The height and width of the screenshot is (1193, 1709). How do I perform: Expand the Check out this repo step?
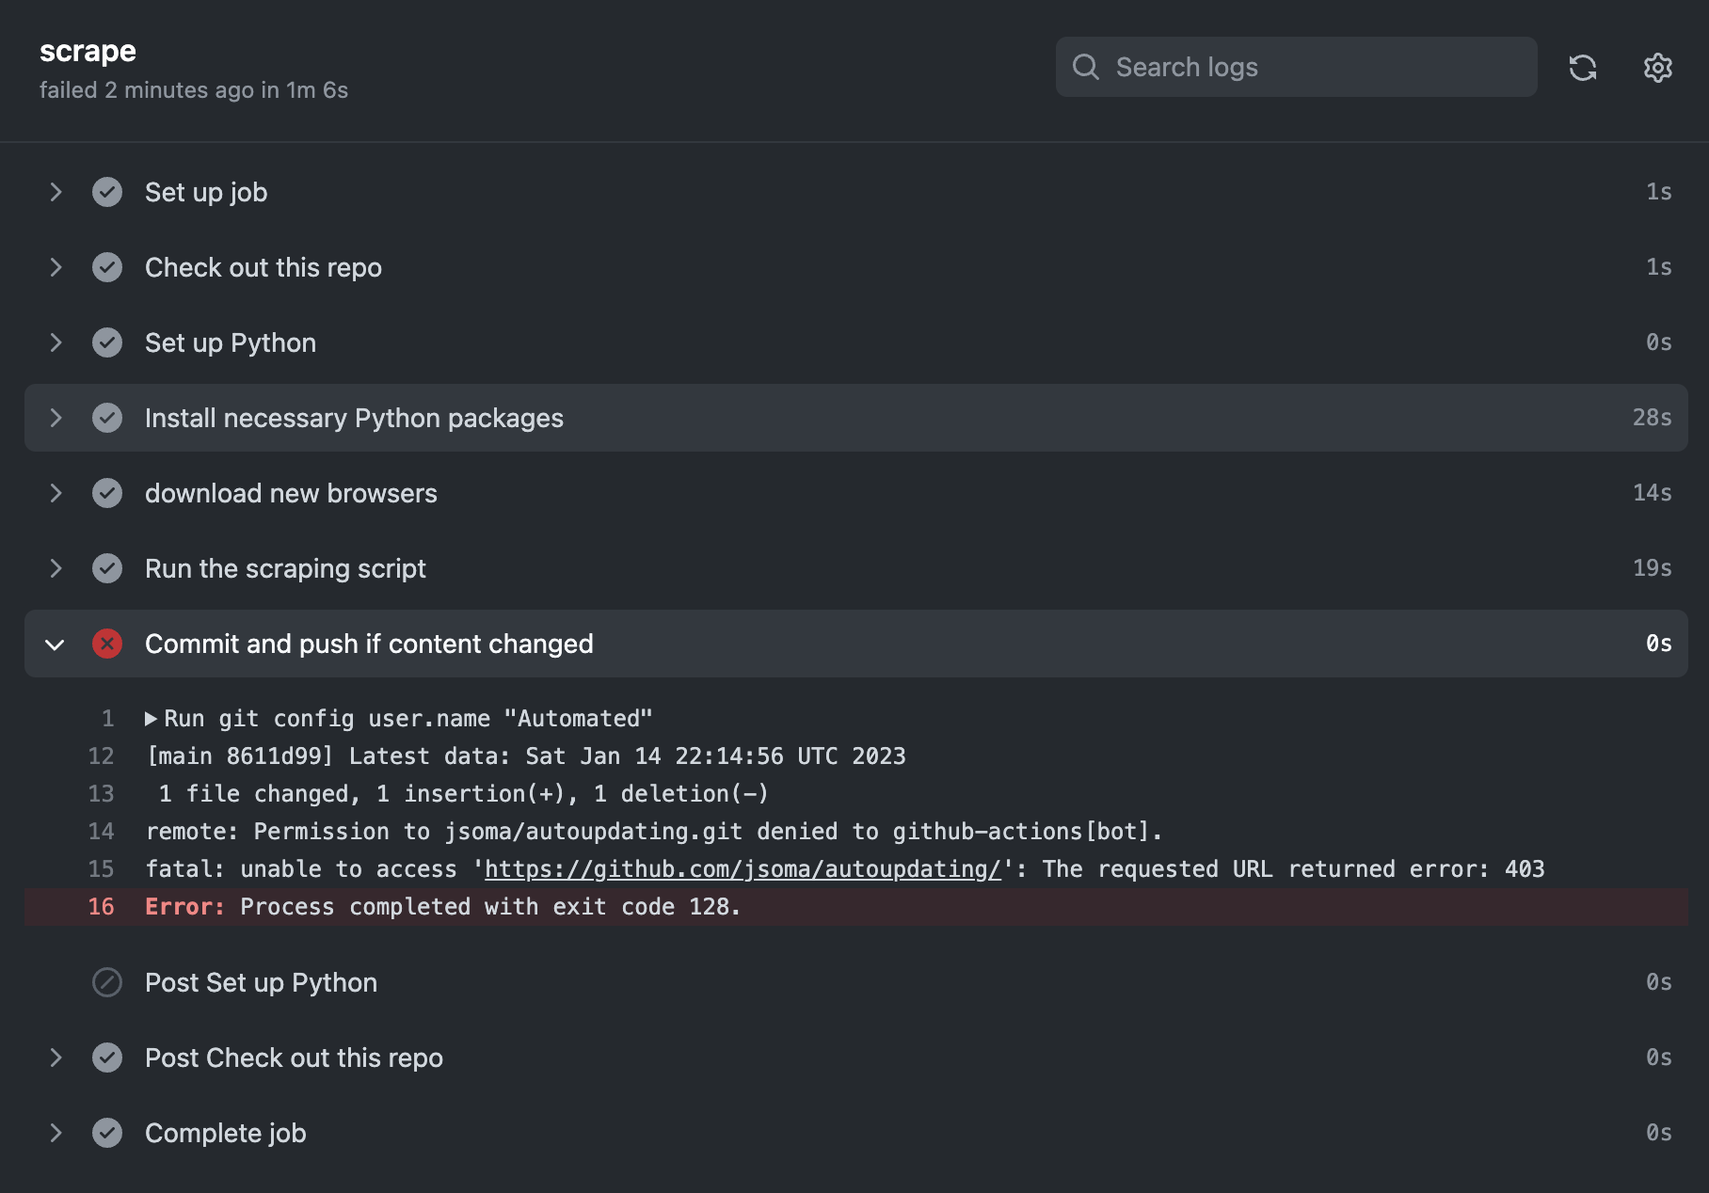[x=56, y=267]
